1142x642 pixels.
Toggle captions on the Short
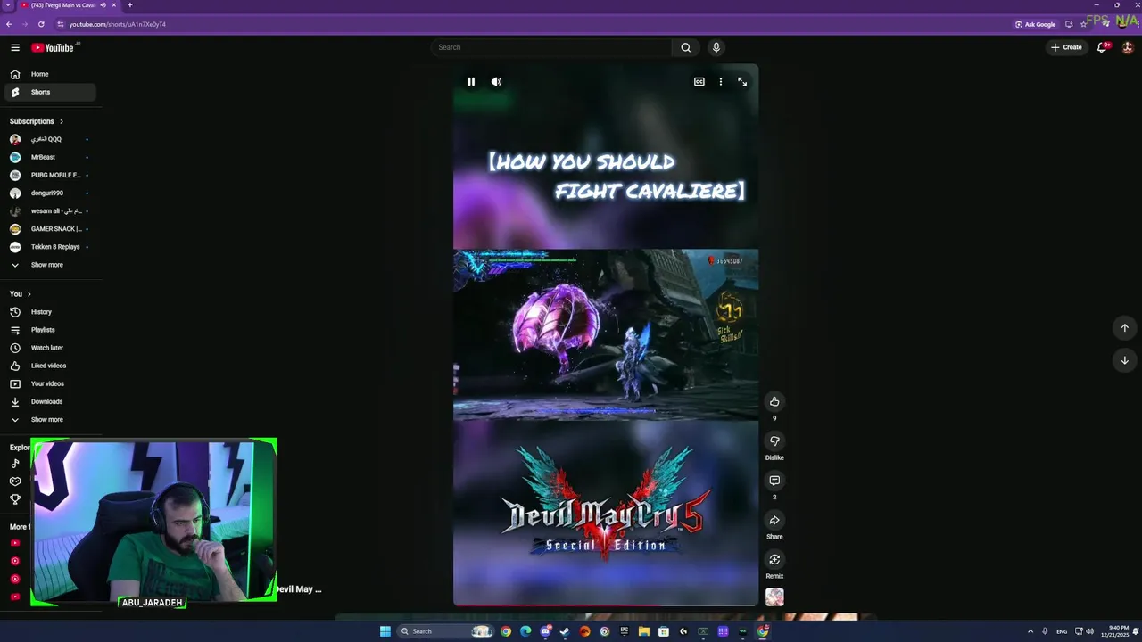pos(699,81)
